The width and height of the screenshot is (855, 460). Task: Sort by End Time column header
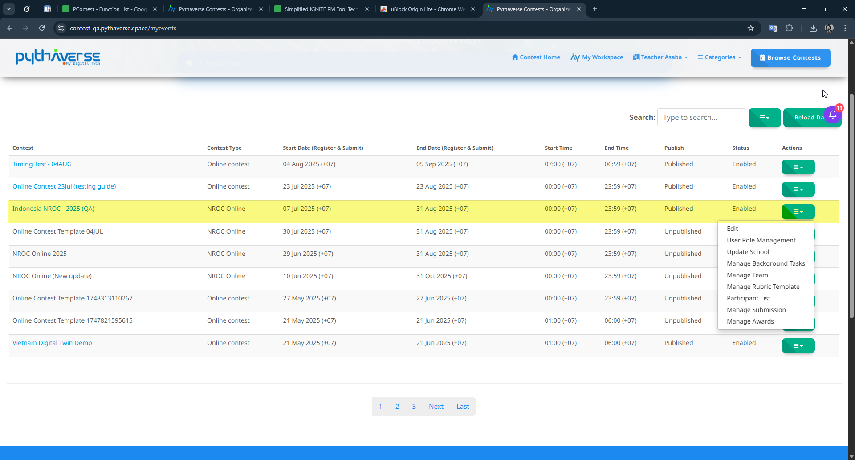click(x=616, y=148)
